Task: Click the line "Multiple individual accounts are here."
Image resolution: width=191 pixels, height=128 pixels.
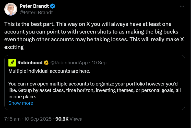Action: coord(49,71)
